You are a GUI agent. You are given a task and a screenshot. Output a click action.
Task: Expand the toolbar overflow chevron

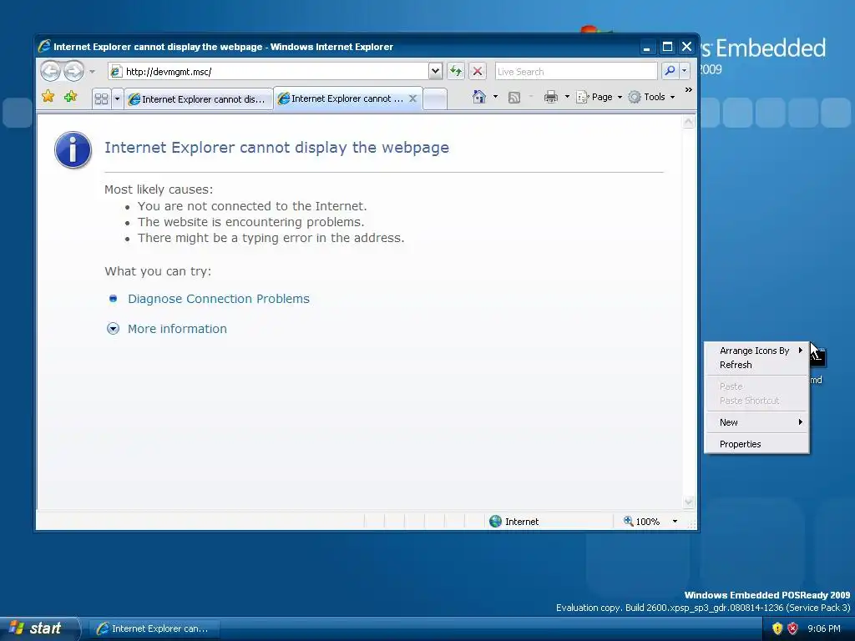point(688,90)
